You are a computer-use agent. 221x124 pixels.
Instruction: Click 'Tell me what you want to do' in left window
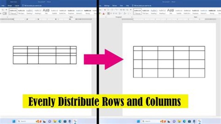tap(32, 6)
